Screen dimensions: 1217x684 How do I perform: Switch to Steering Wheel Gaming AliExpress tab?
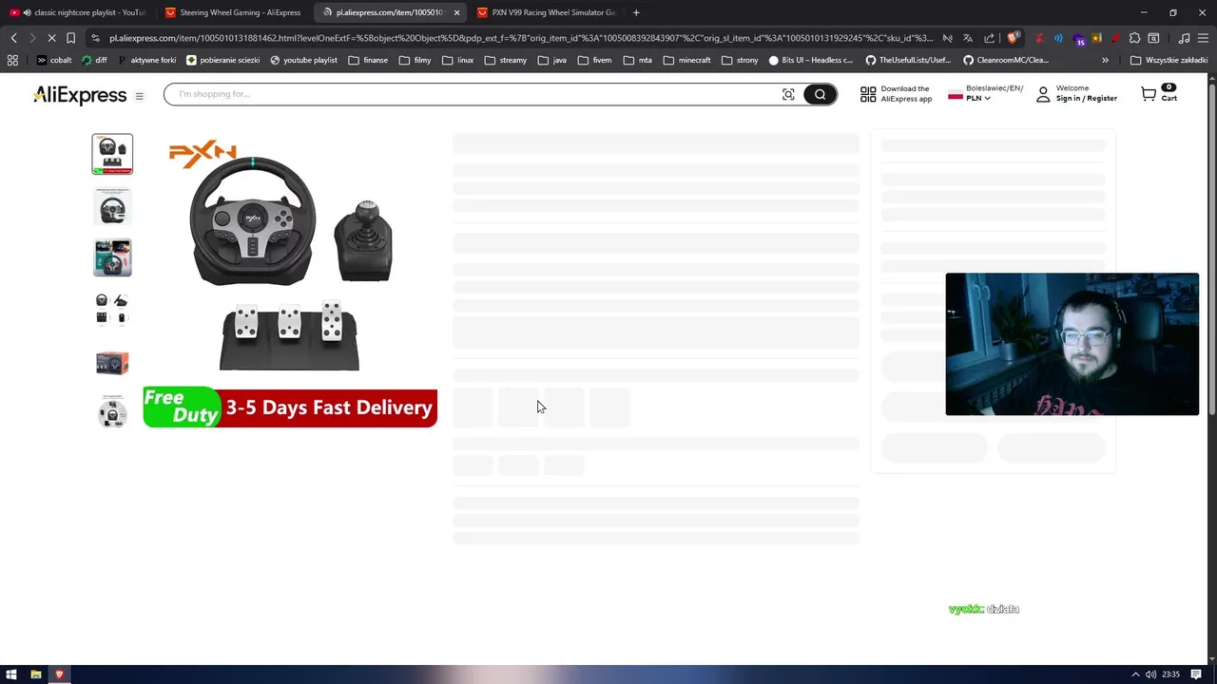tap(233, 12)
